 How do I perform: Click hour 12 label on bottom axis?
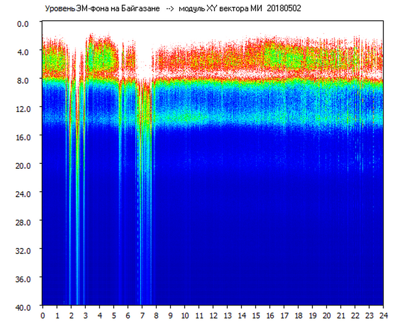pyautogui.click(x=213, y=315)
